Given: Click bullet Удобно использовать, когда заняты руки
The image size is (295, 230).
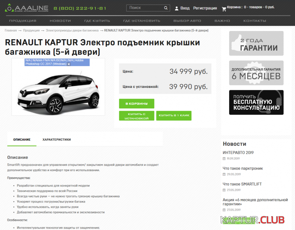Looking at the screenshot, I should (x=48, y=207).
